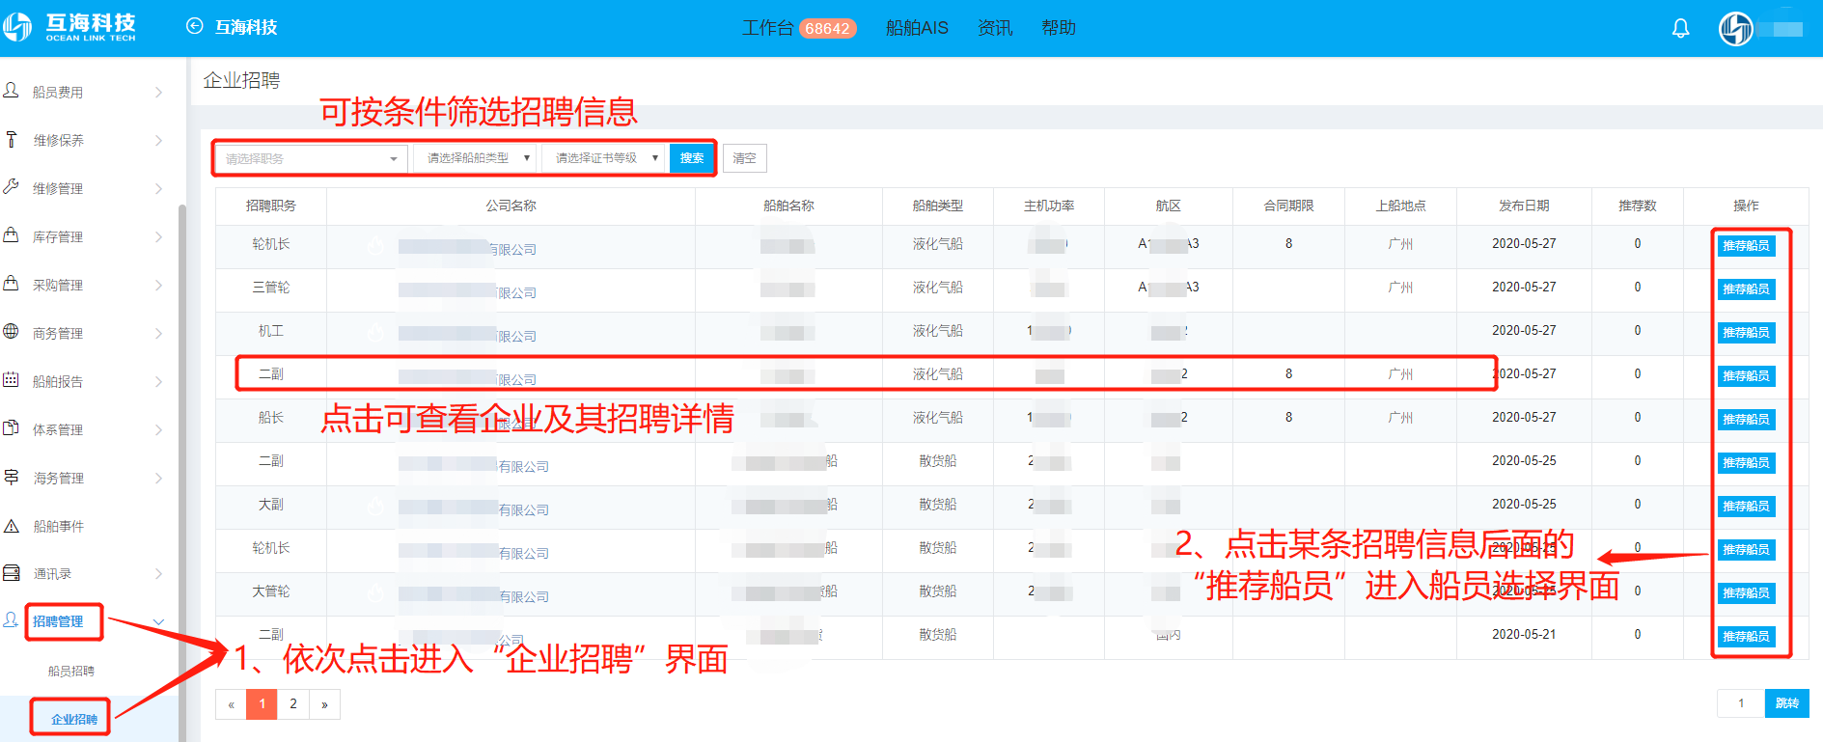Click the 库存管理 sidebar icon
Viewport: 1823px width, 742px height.
(12, 234)
